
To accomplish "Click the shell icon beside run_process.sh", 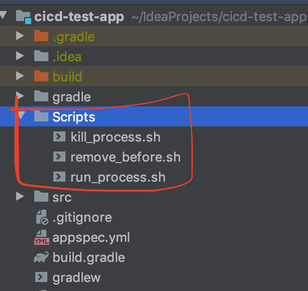I will pyautogui.click(x=59, y=177).
